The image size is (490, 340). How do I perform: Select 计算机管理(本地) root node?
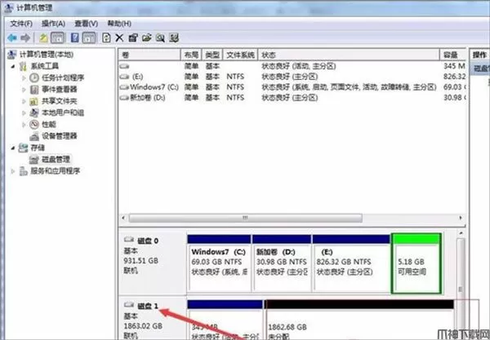47,55
